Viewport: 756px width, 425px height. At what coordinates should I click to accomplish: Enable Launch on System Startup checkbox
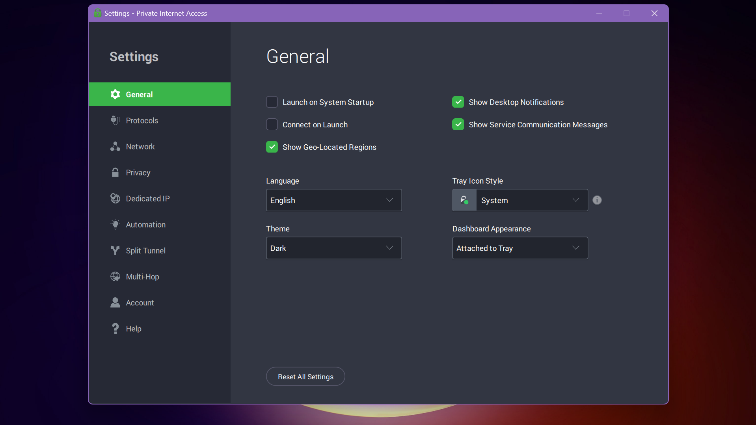click(x=272, y=102)
